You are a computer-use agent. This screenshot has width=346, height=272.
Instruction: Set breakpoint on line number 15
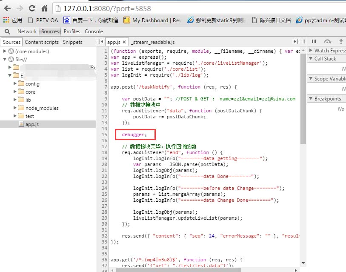tap(105, 135)
